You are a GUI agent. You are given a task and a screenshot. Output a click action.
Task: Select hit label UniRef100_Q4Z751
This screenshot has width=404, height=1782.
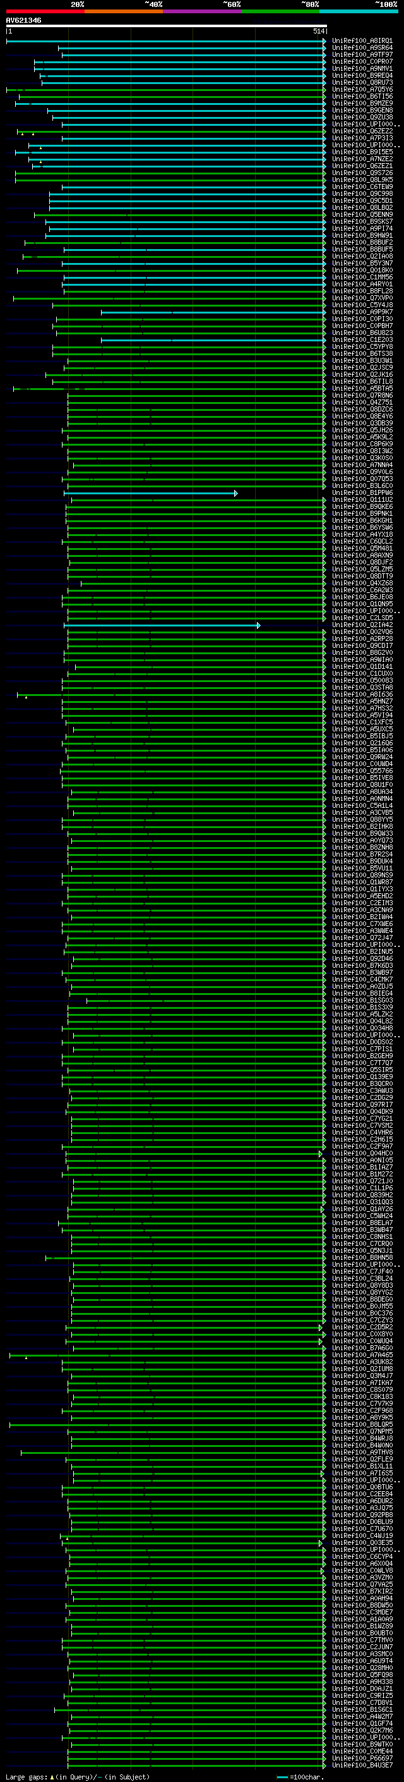362,402
